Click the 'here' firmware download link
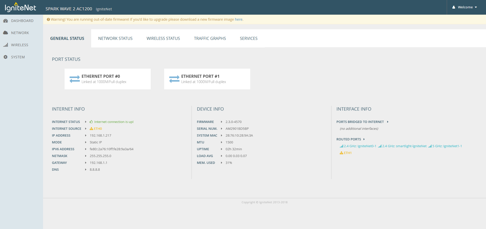Image resolution: width=486 pixels, height=229 pixels. tap(239, 19)
